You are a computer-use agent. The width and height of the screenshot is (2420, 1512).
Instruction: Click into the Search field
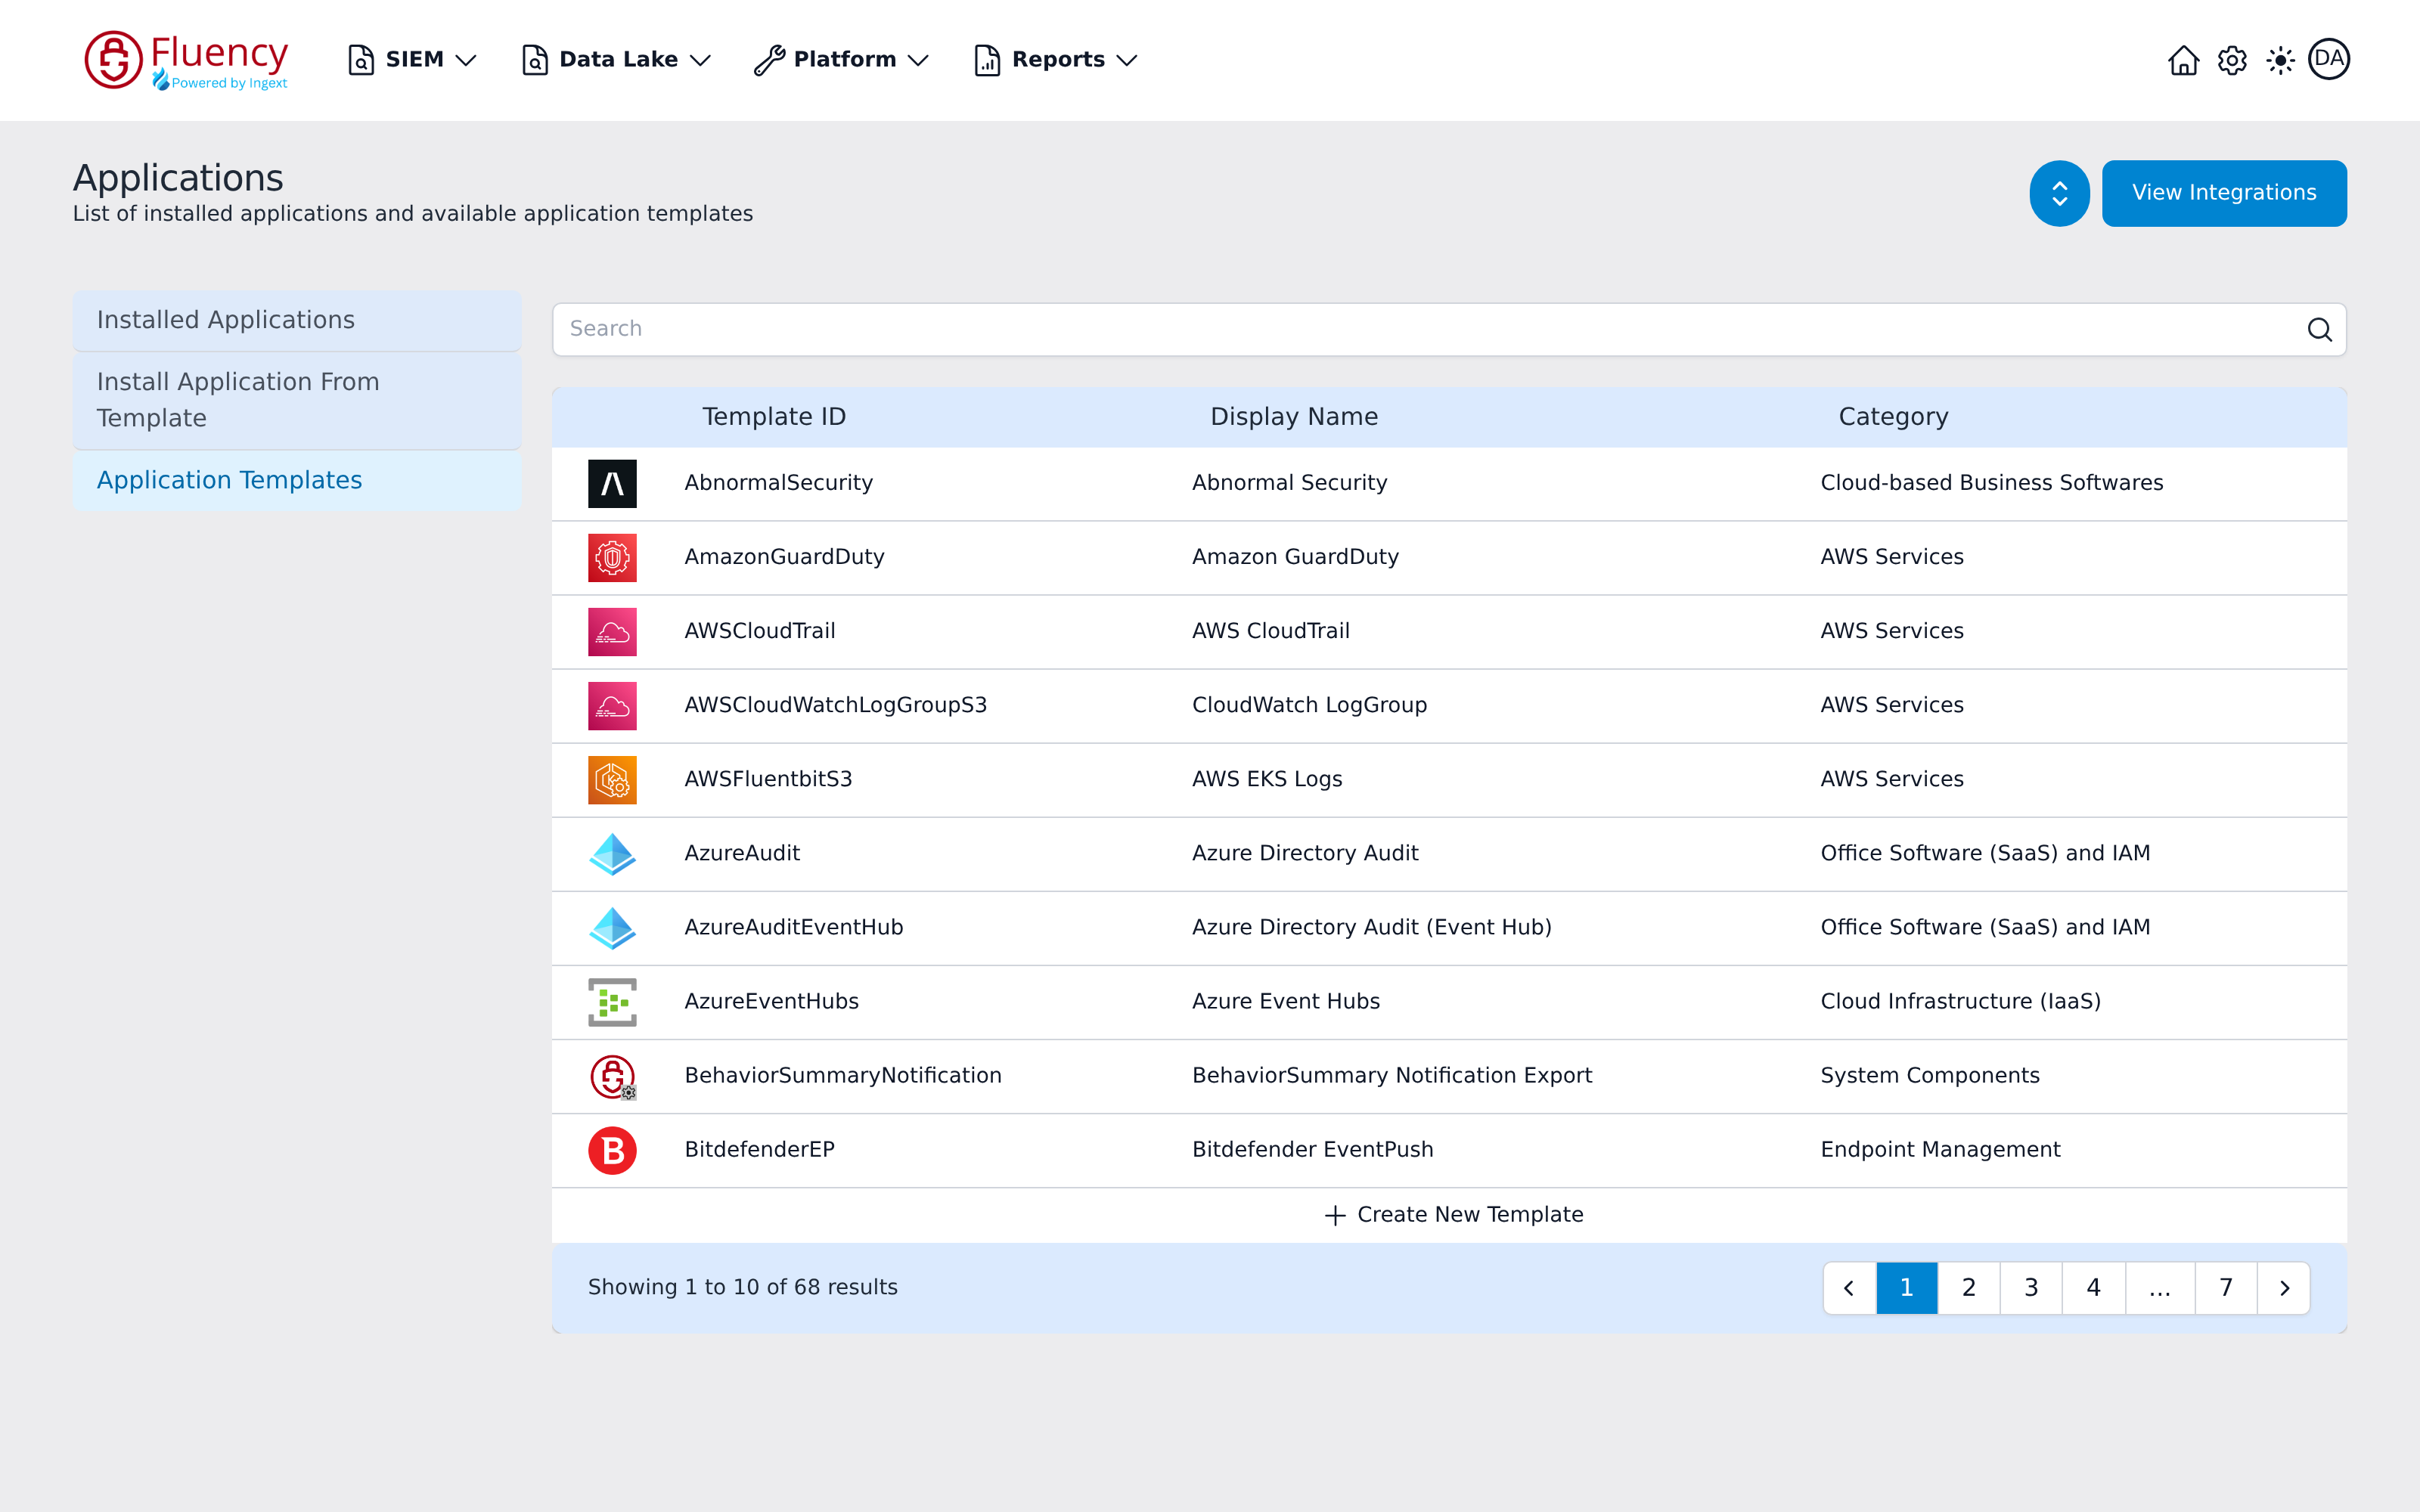[x=1449, y=329]
